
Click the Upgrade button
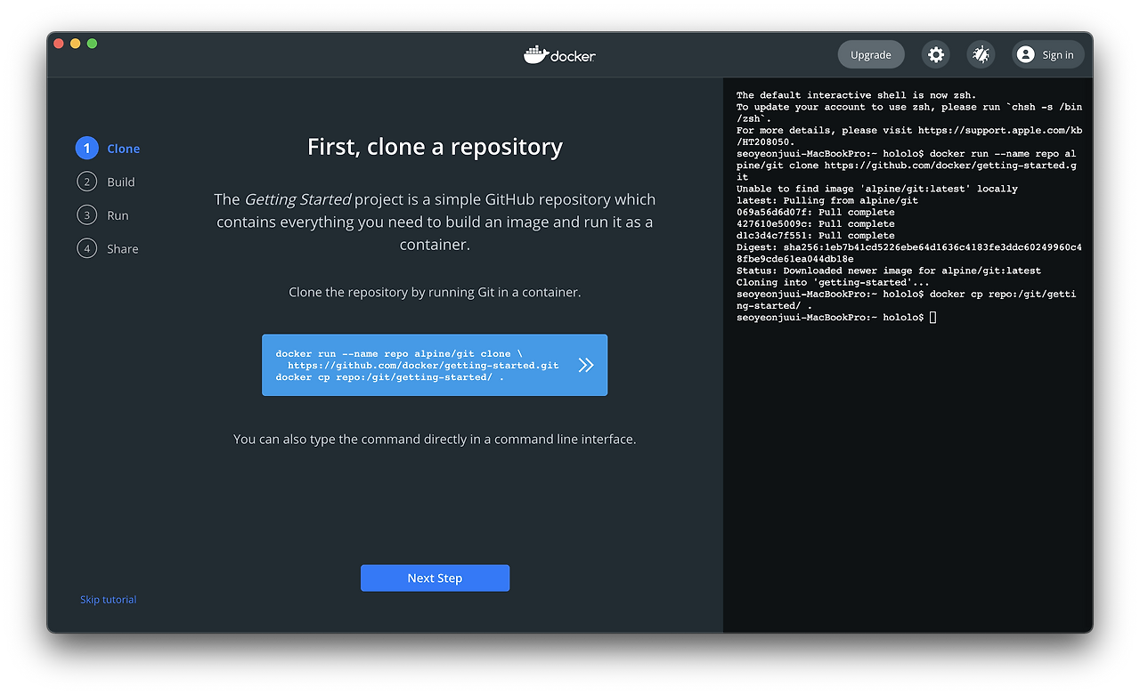coord(871,54)
